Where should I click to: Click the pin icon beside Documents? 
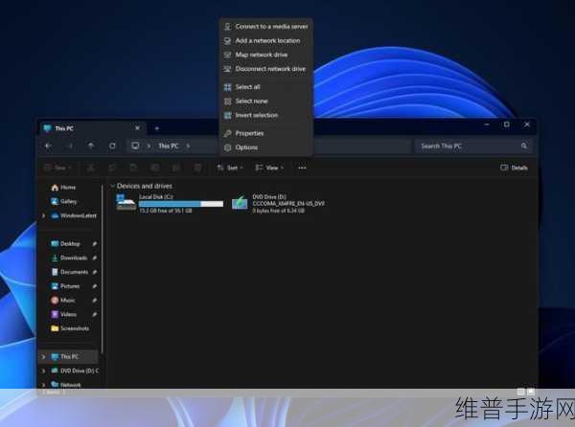click(x=95, y=272)
